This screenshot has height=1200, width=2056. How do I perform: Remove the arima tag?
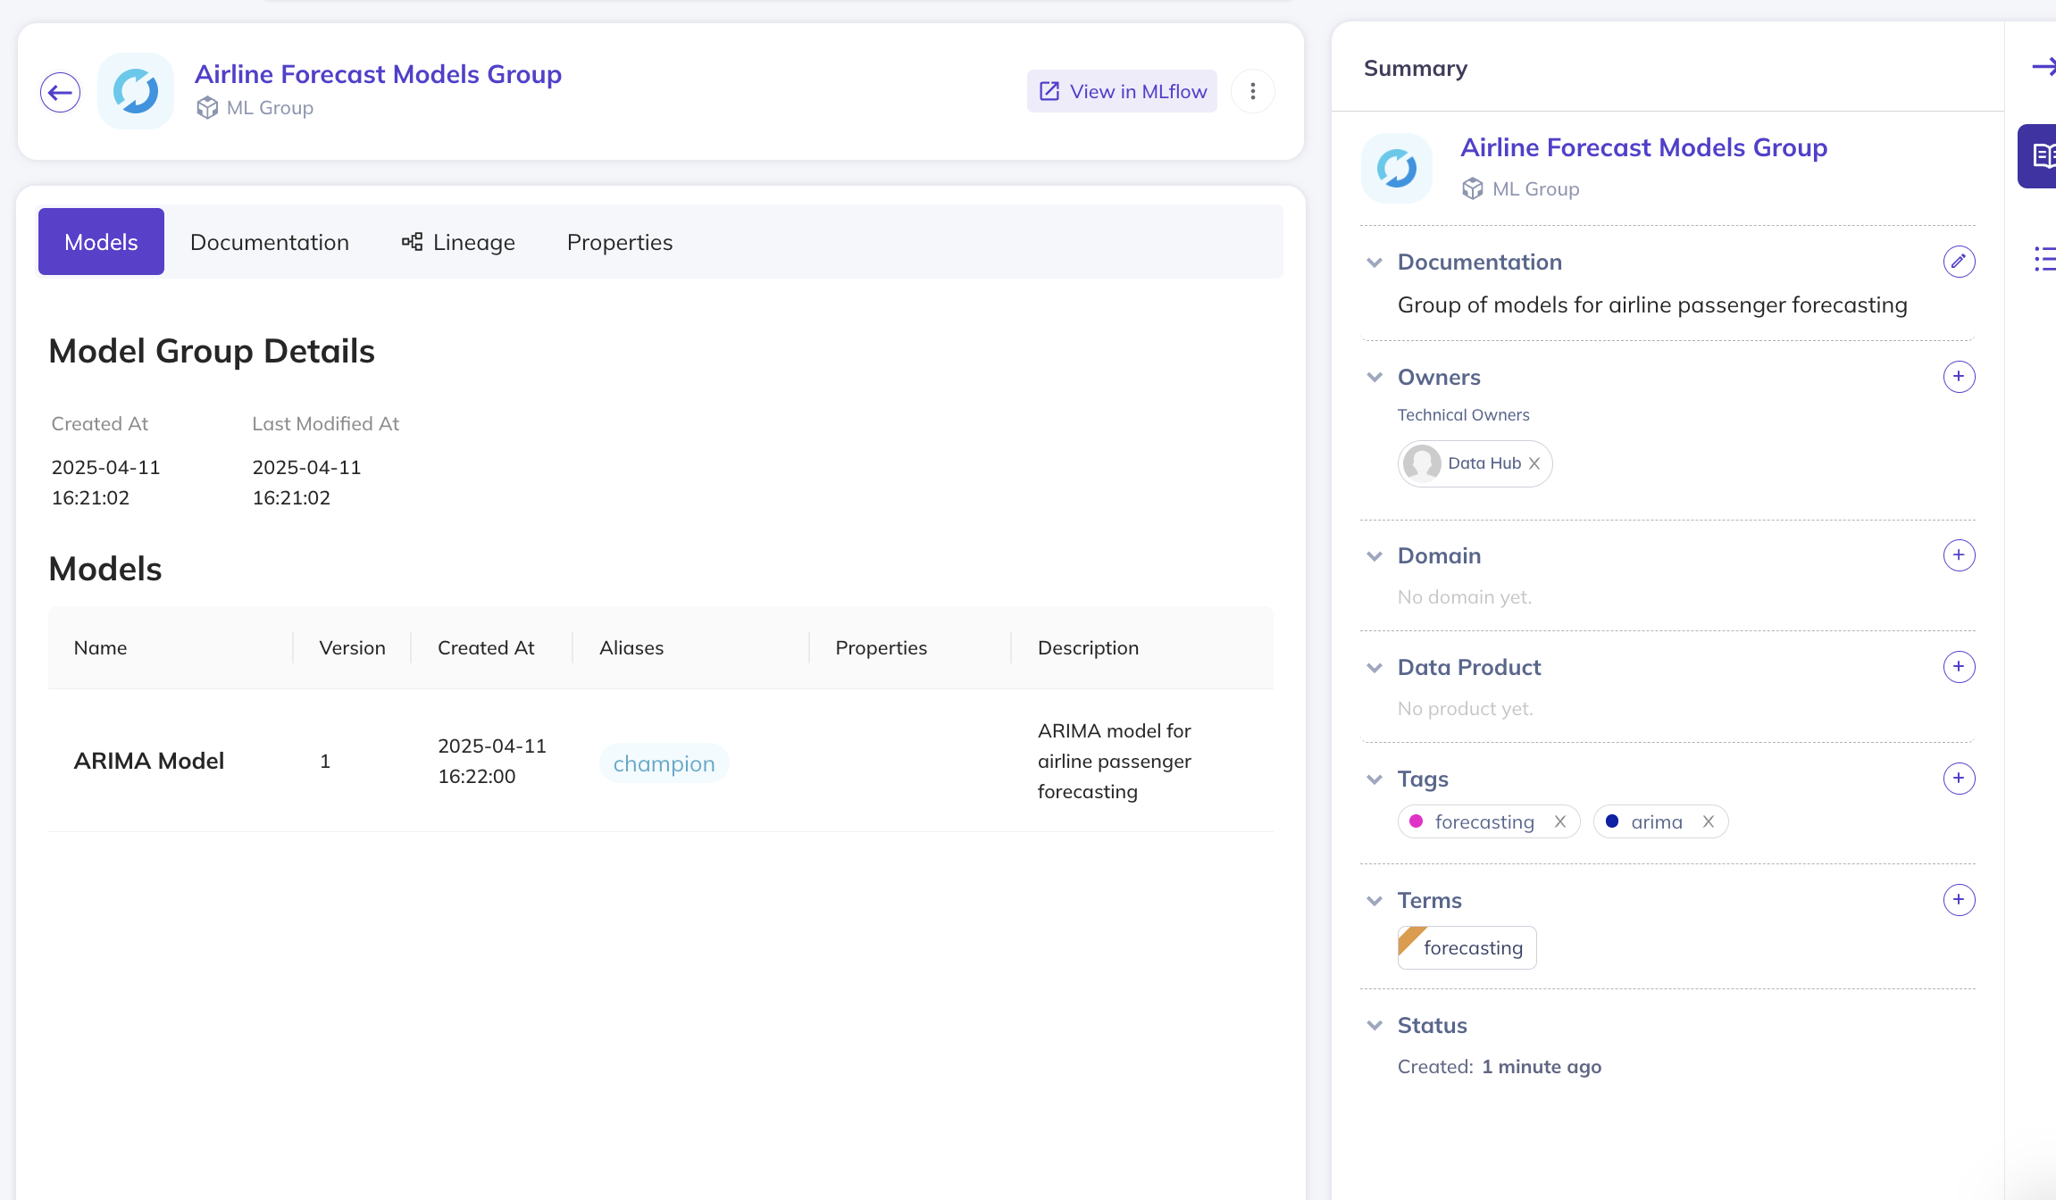coord(1708,821)
